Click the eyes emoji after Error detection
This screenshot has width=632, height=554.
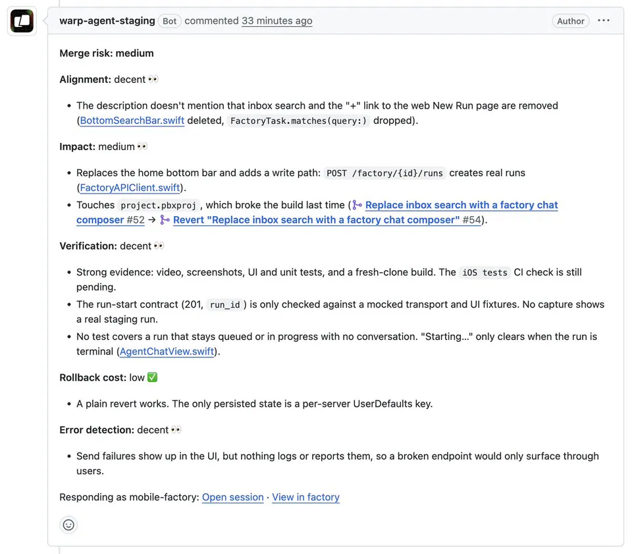point(176,429)
